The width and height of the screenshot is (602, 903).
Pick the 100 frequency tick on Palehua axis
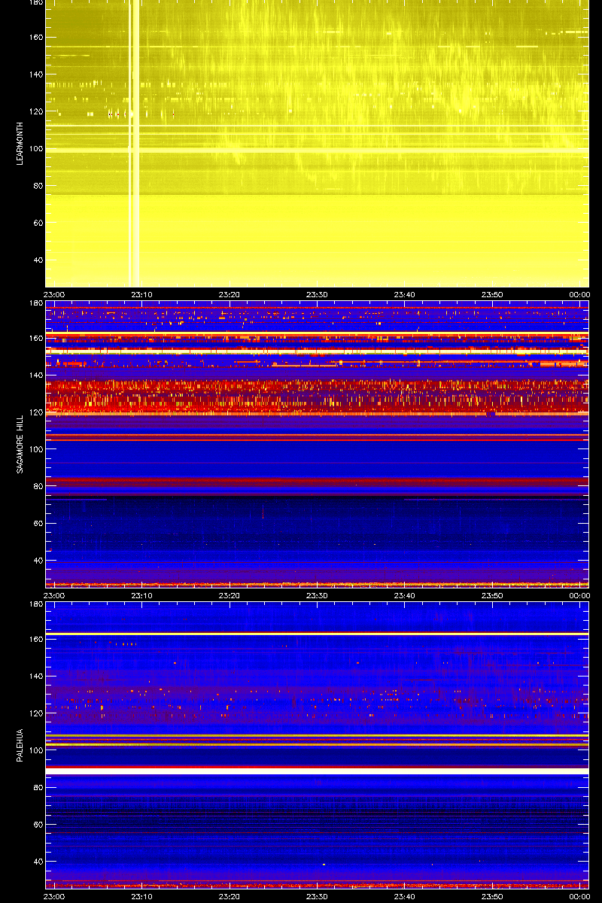click(35, 751)
